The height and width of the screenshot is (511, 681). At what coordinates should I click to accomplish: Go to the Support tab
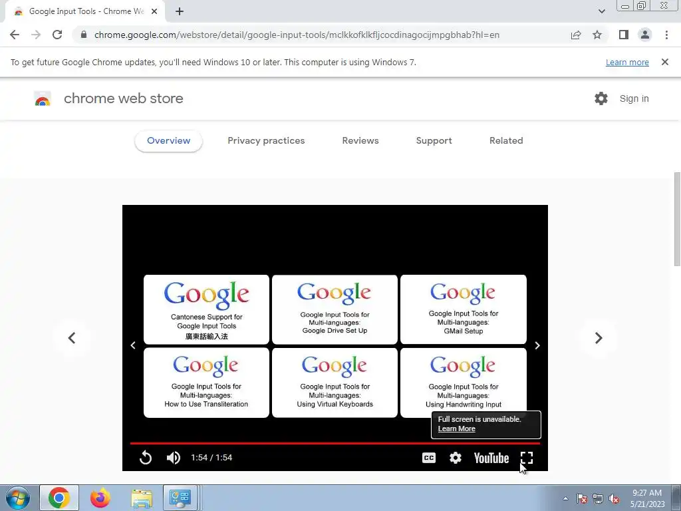434,141
